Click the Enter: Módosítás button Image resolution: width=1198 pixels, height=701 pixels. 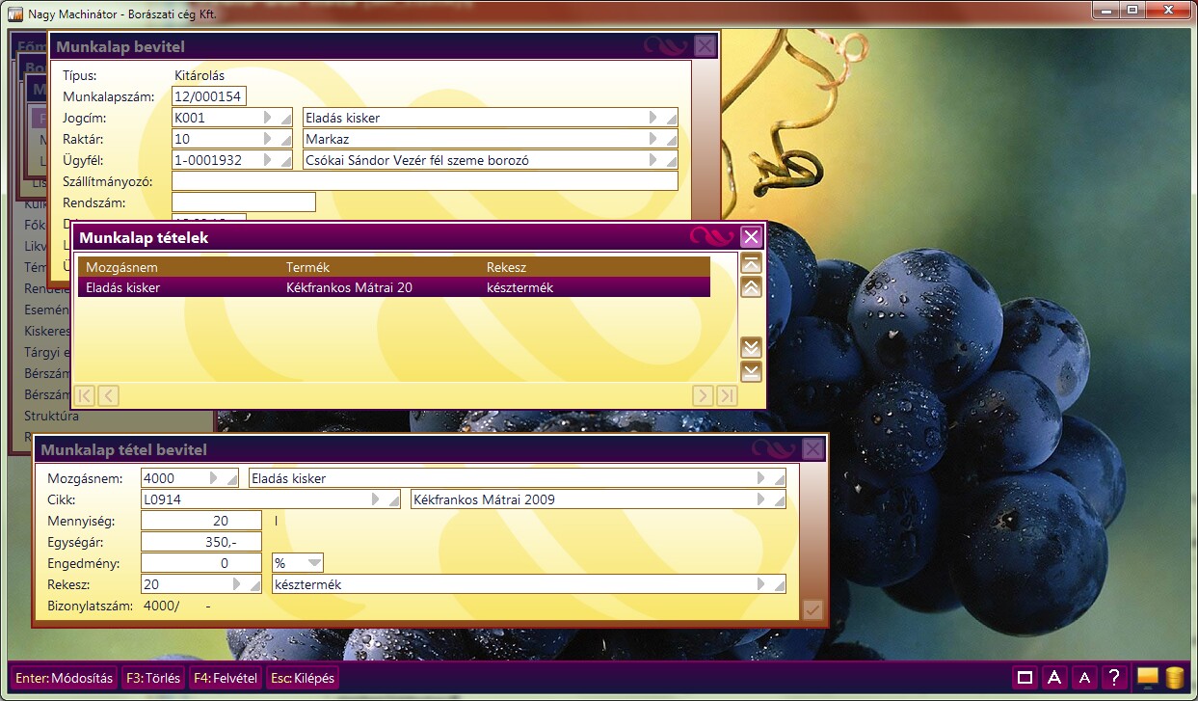[65, 678]
